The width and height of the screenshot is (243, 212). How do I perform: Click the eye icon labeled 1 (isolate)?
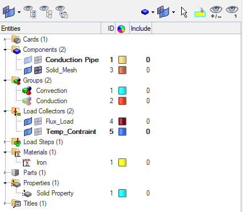pos(232,12)
